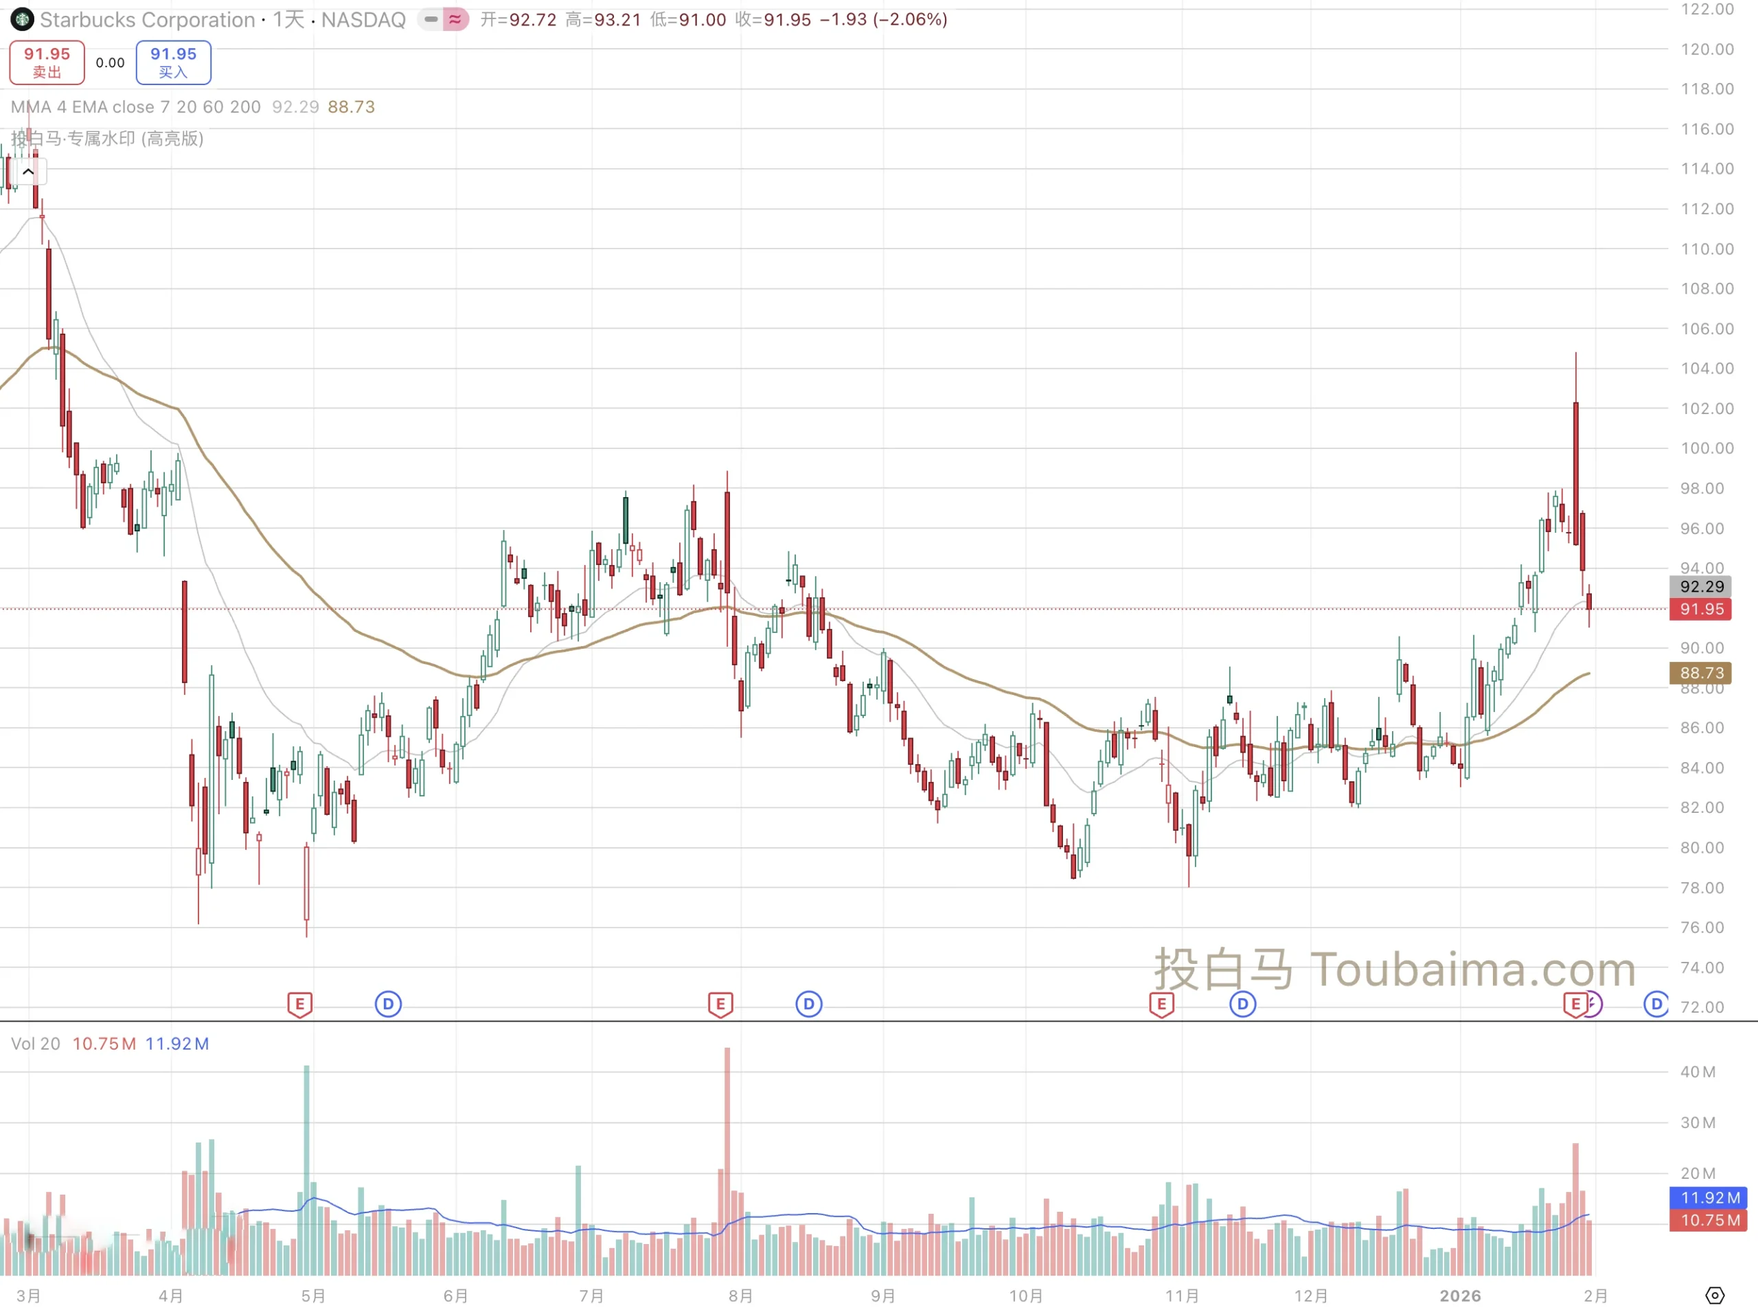Open symbol search via Starbucks Corporation title
Screen dimensions: 1758x1312
click(x=147, y=19)
